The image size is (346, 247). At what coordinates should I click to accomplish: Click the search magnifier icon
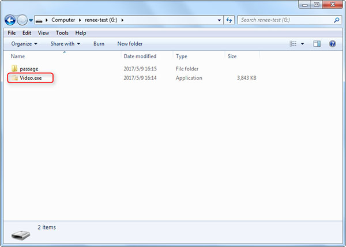point(337,20)
